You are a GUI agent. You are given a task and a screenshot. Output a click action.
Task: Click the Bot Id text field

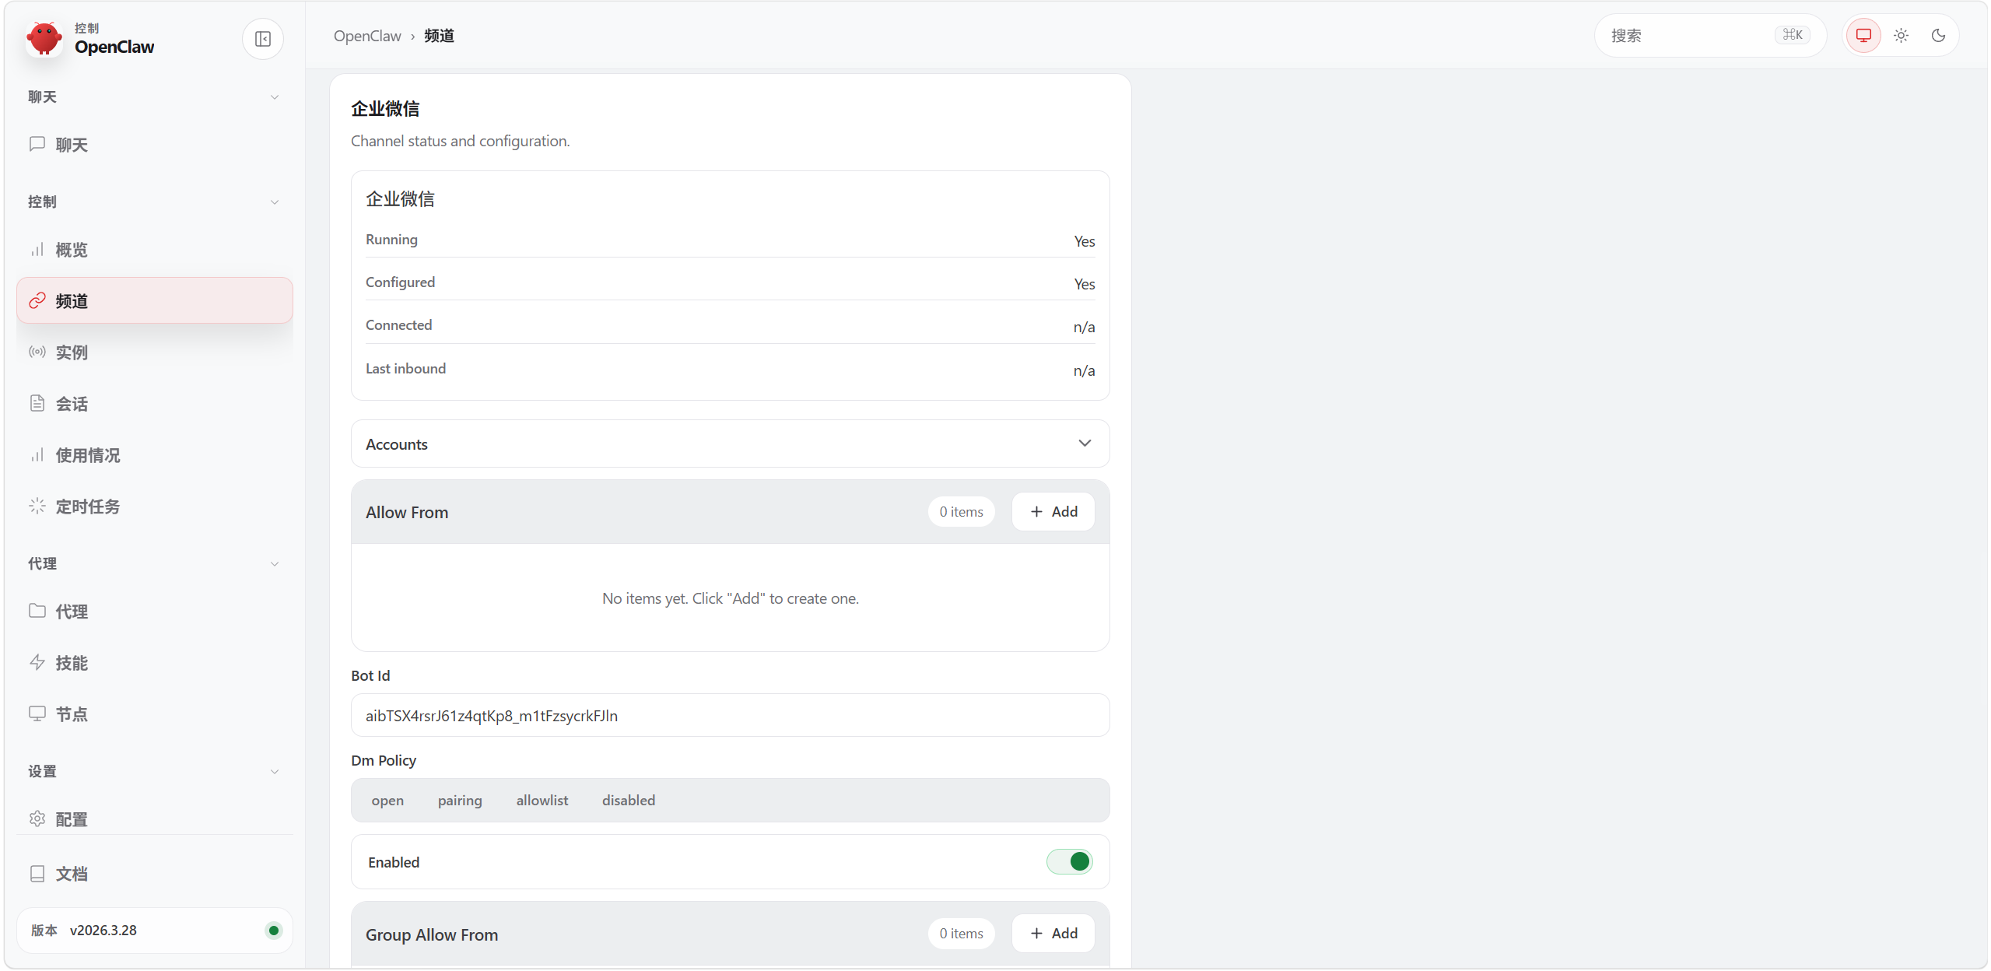[x=729, y=716]
